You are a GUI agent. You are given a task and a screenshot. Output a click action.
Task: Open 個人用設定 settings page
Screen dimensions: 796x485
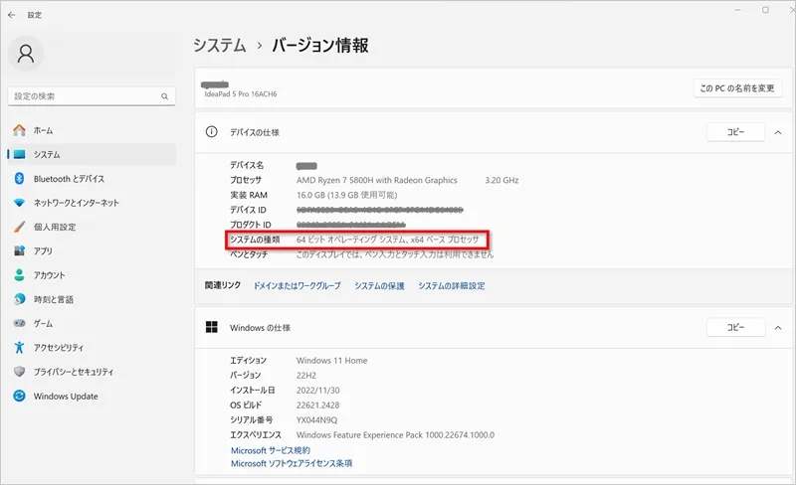(92, 227)
